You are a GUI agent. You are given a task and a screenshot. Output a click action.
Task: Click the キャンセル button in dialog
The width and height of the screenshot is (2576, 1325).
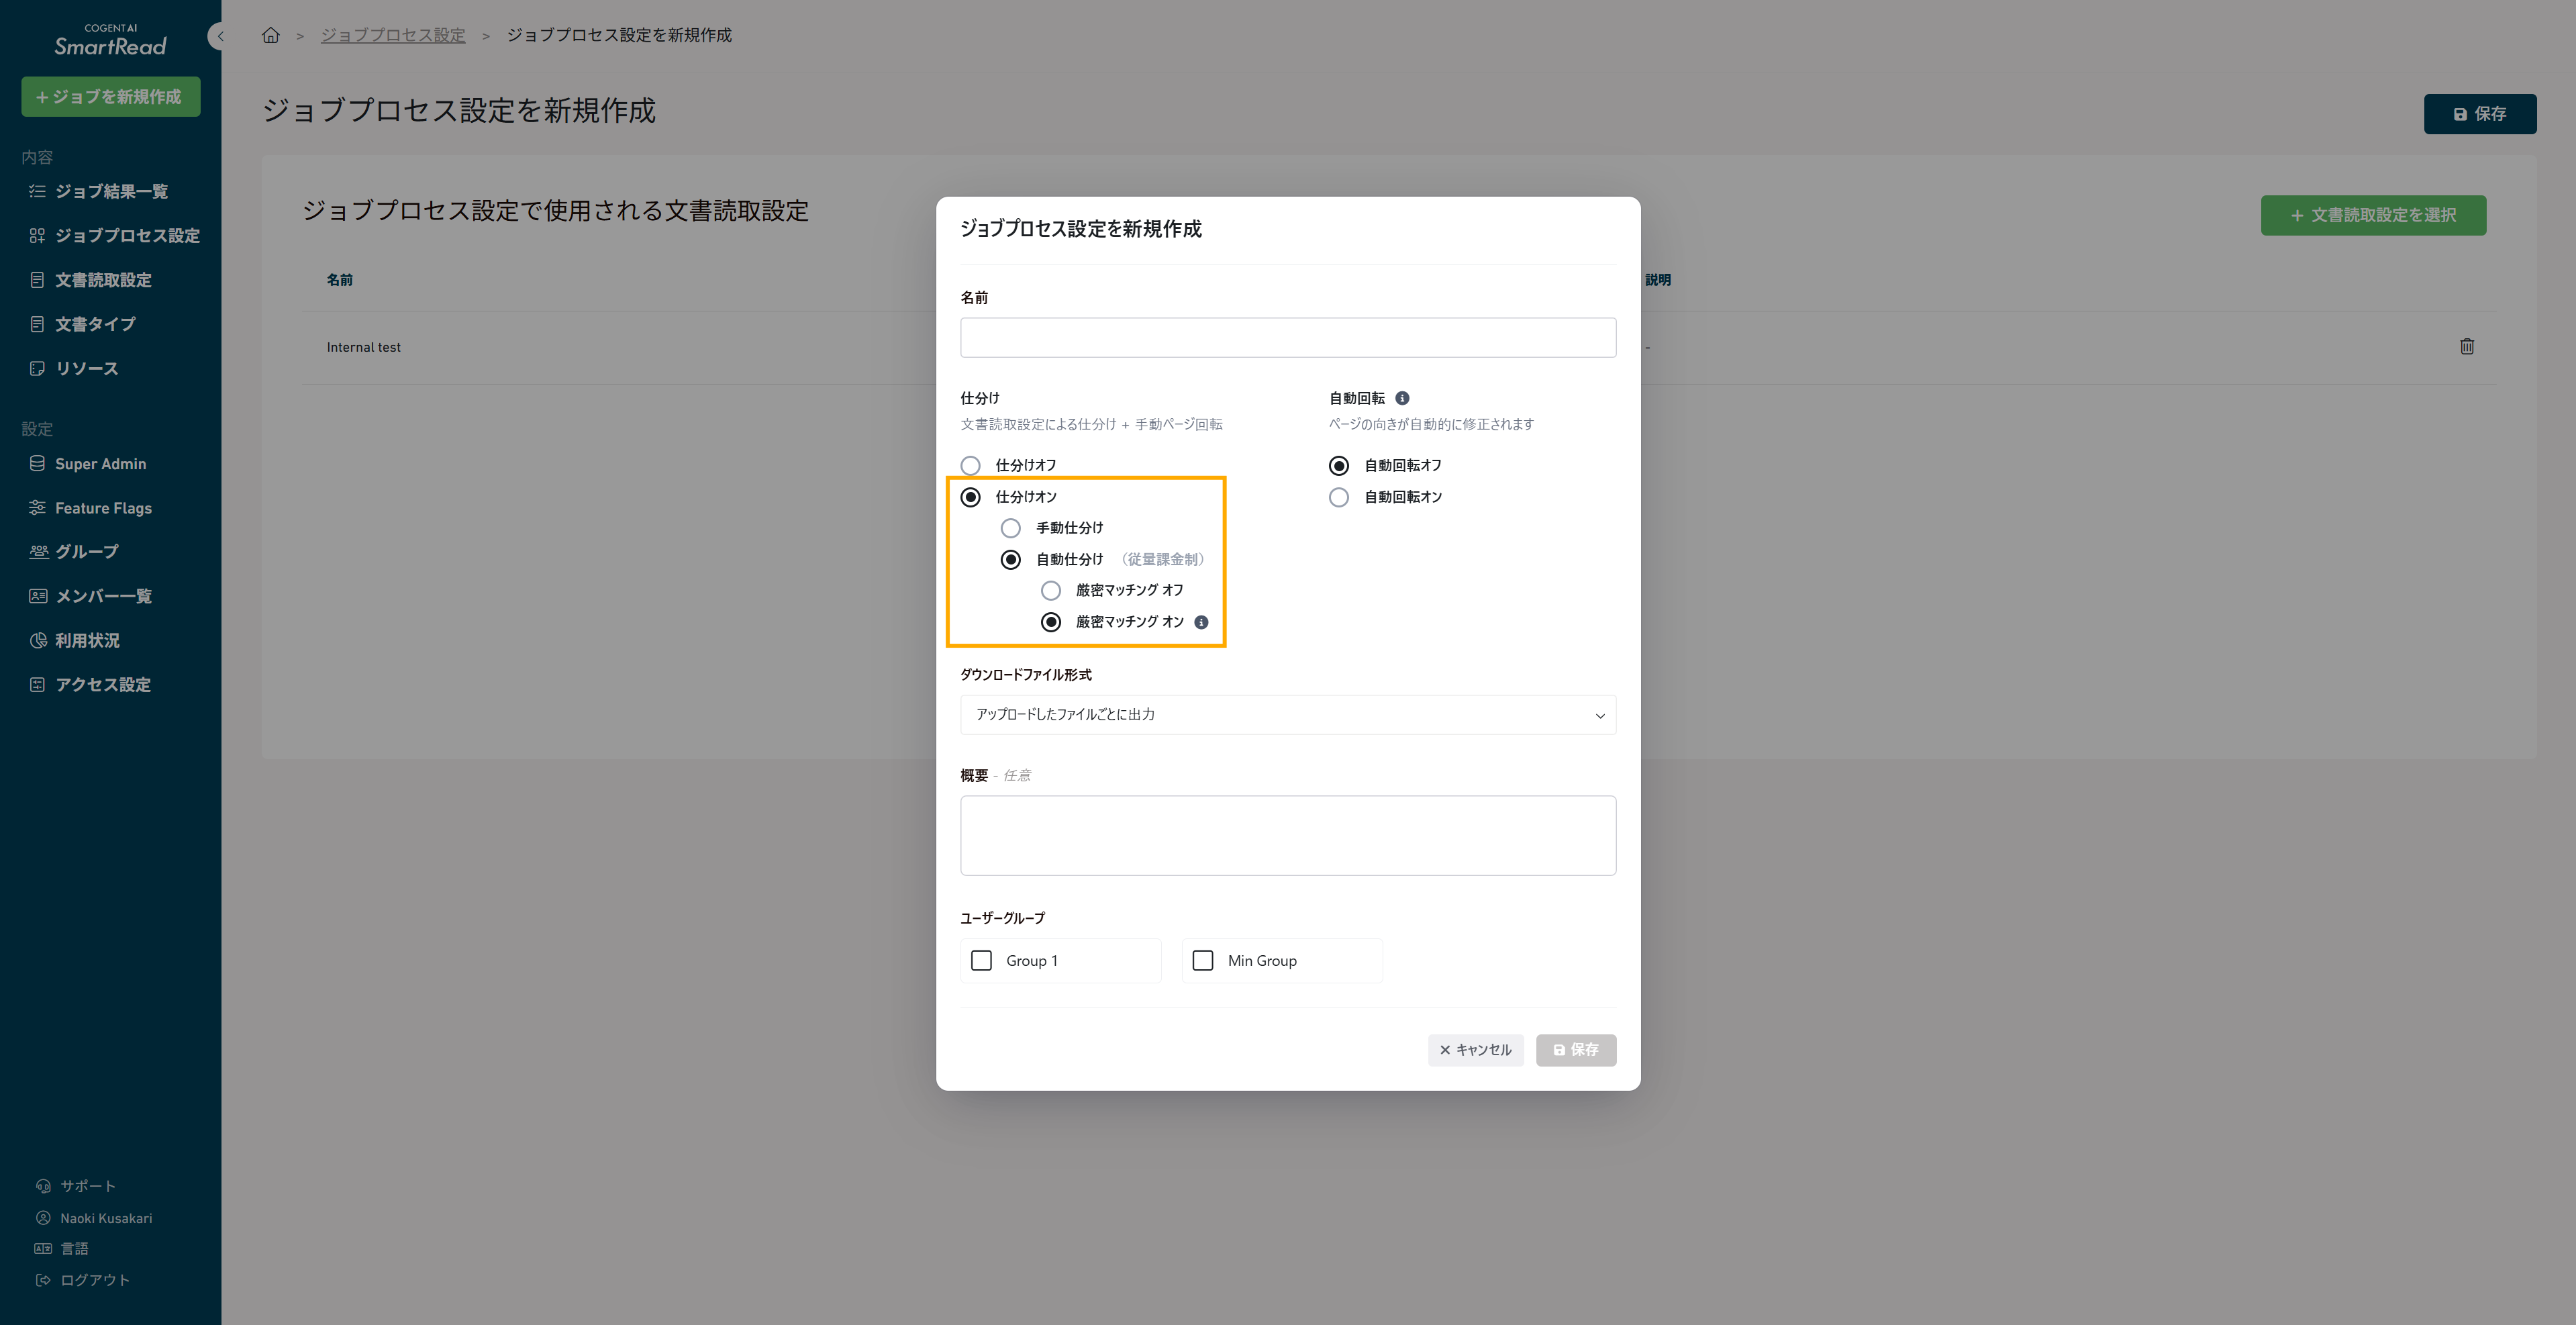tap(1475, 1050)
